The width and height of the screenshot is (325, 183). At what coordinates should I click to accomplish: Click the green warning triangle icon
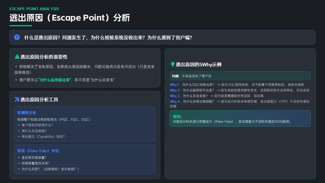17,57
